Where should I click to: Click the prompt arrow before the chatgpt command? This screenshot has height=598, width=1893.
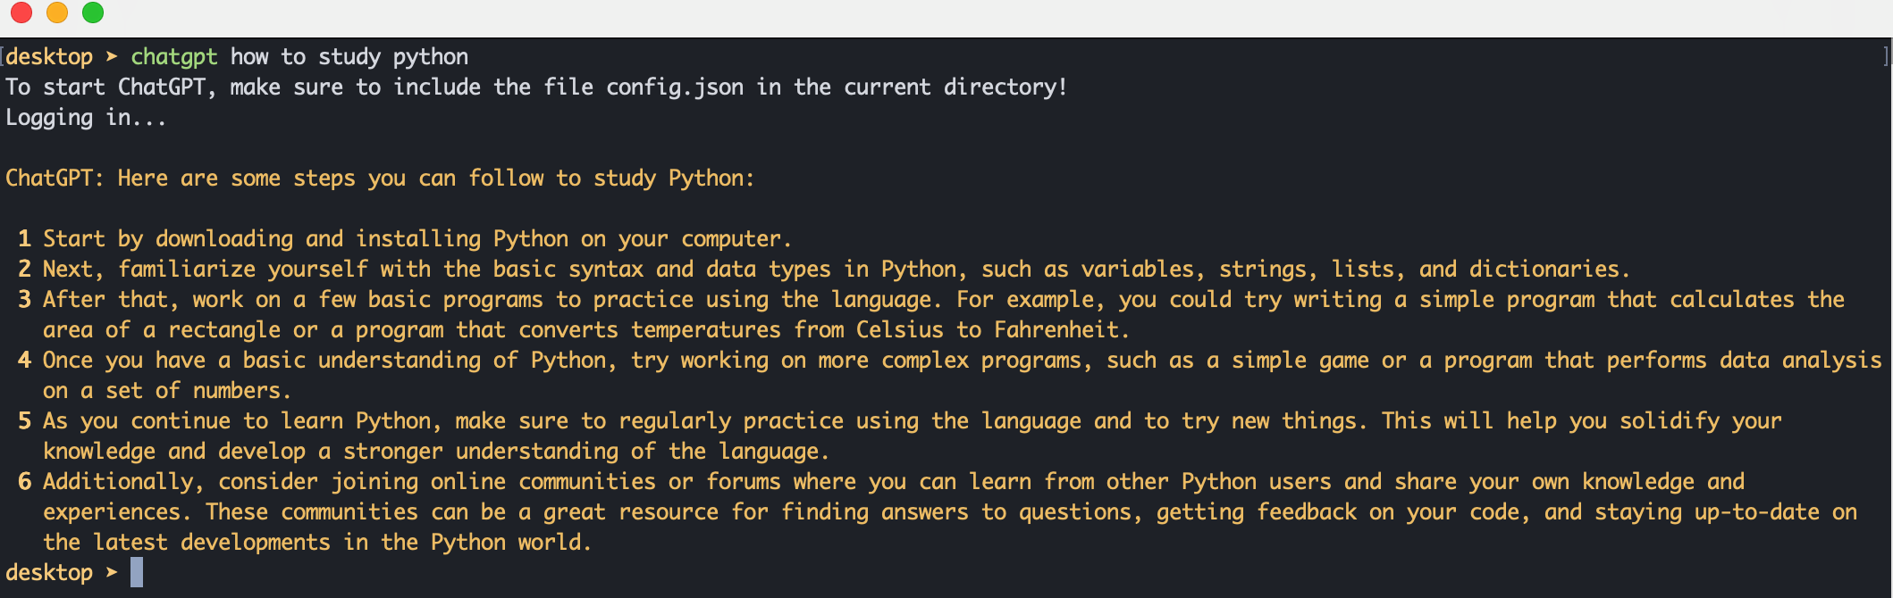pos(112,57)
